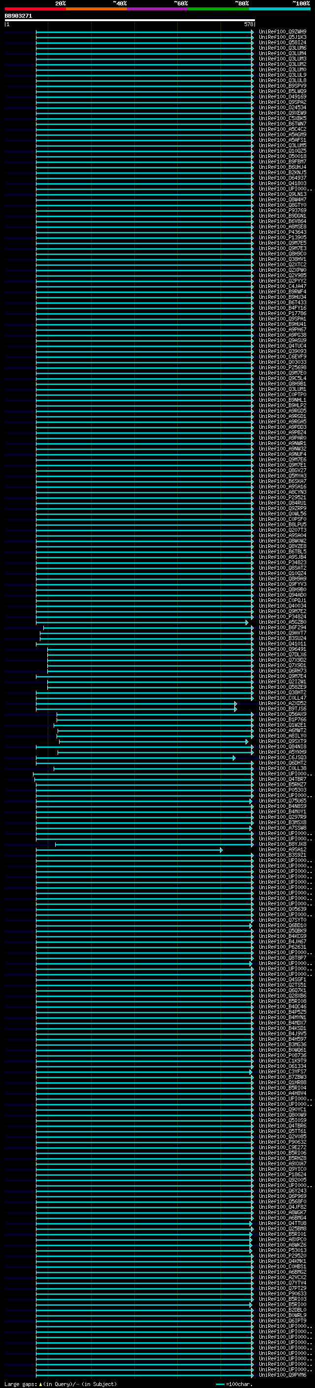Select the UniRef100_A5C4C2 label
The height and width of the screenshot is (1388, 315).
[283, 129]
